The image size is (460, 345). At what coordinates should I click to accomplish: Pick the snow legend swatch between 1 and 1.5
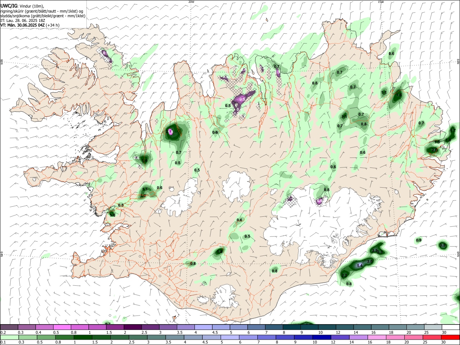97,327
